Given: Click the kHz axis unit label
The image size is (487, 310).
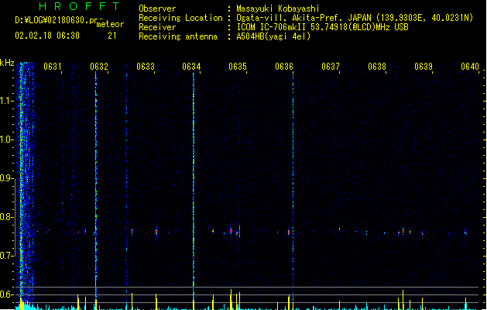Looking at the screenshot, I should (x=7, y=63).
